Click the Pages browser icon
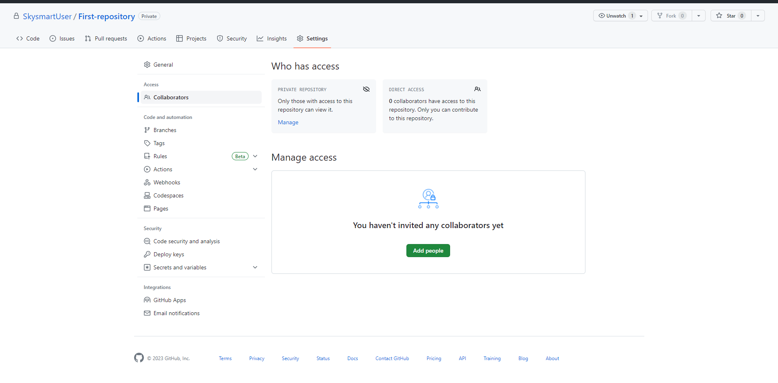 point(147,208)
